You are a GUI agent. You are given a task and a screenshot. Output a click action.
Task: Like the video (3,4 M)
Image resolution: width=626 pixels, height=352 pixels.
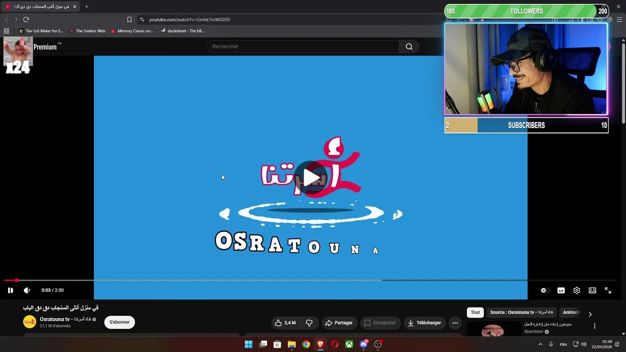pyautogui.click(x=285, y=323)
